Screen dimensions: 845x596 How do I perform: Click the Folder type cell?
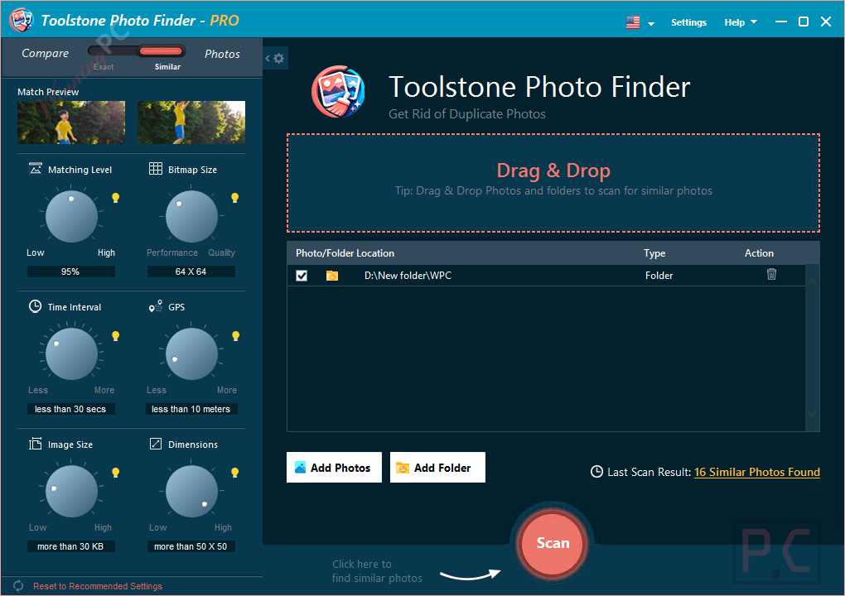[659, 276]
